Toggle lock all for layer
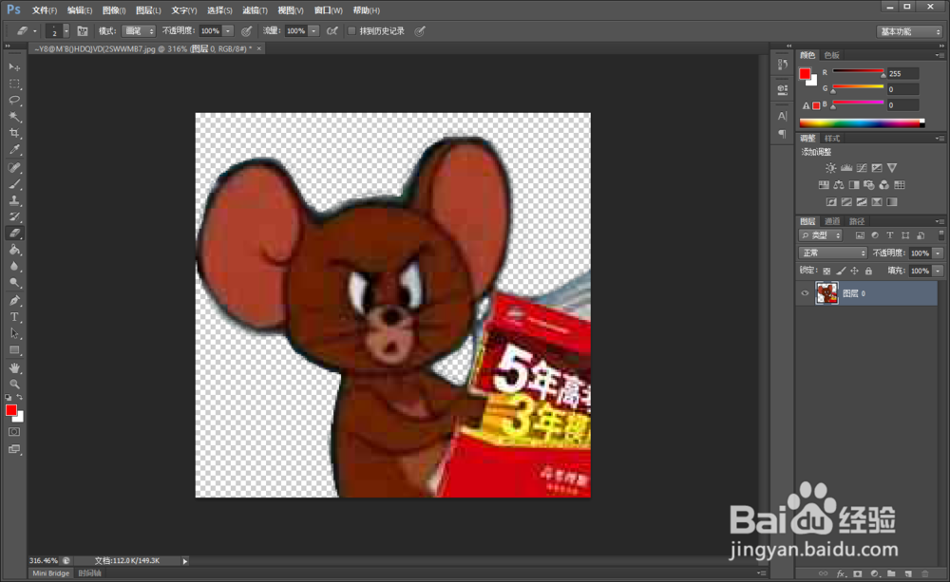This screenshot has height=582, width=950. tap(868, 271)
